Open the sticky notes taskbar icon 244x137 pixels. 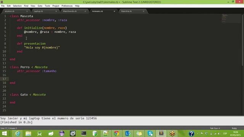point(139,134)
